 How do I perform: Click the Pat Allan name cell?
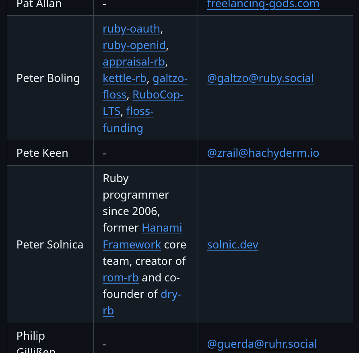click(39, 5)
